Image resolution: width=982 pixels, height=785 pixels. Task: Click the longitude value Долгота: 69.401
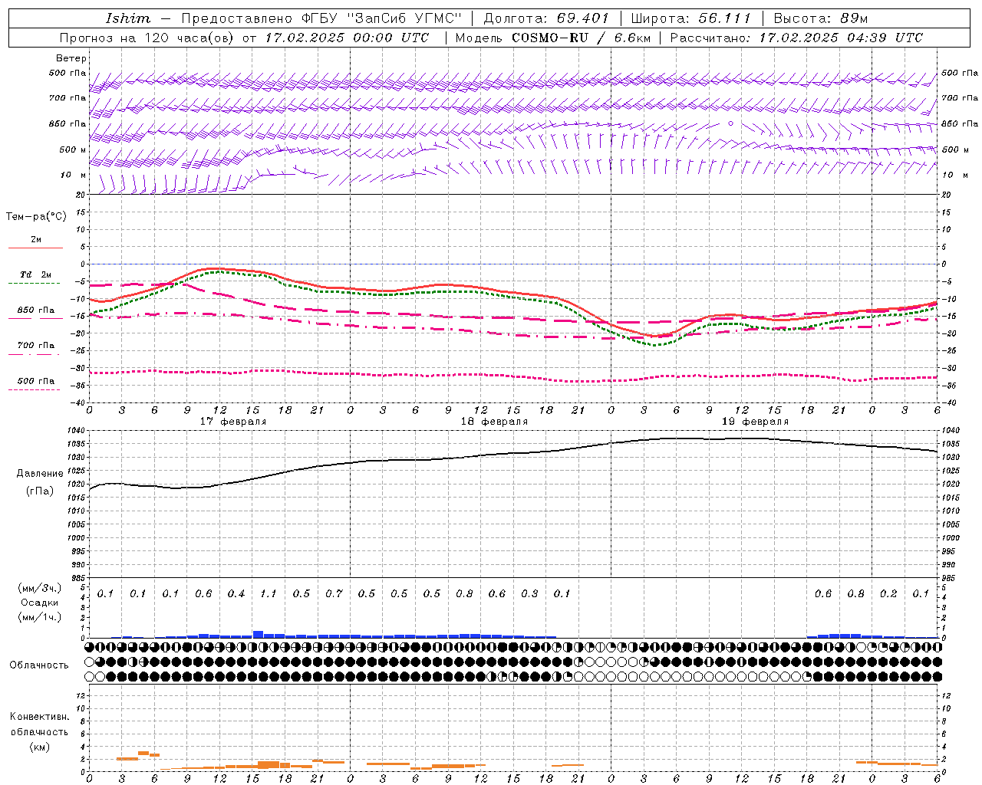546,18
